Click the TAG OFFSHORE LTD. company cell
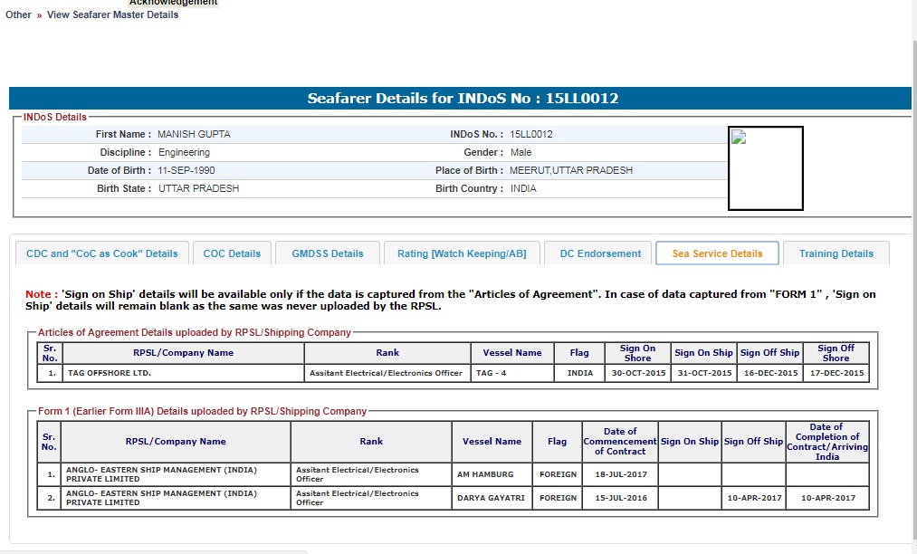Image resolution: width=917 pixels, height=554 pixels. (110, 373)
